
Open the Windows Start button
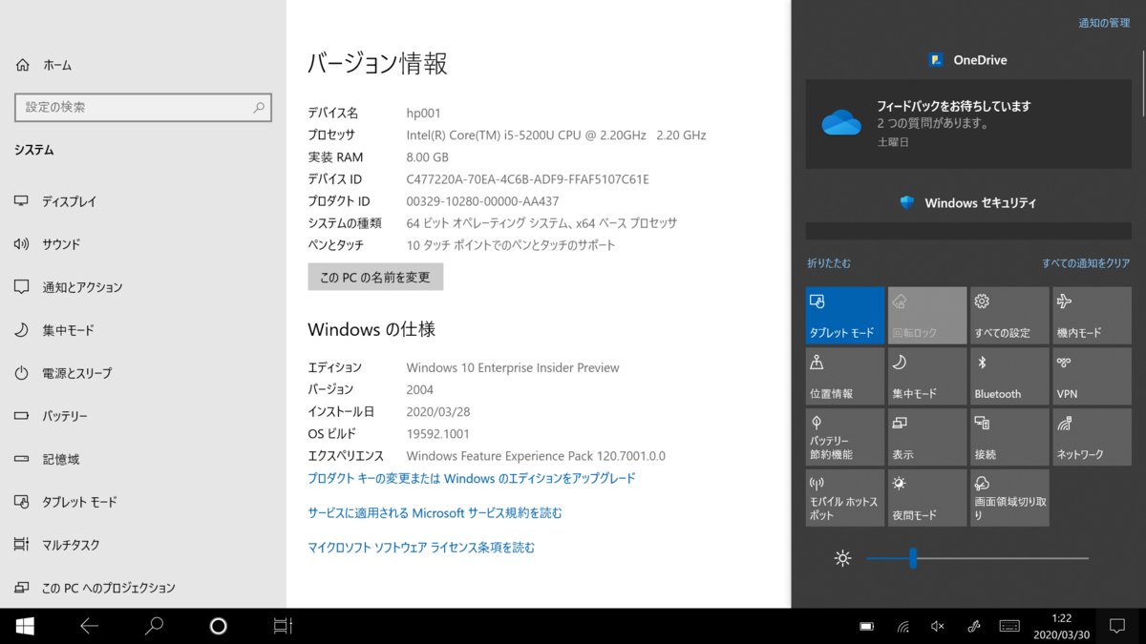pyautogui.click(x=25, y=626)
